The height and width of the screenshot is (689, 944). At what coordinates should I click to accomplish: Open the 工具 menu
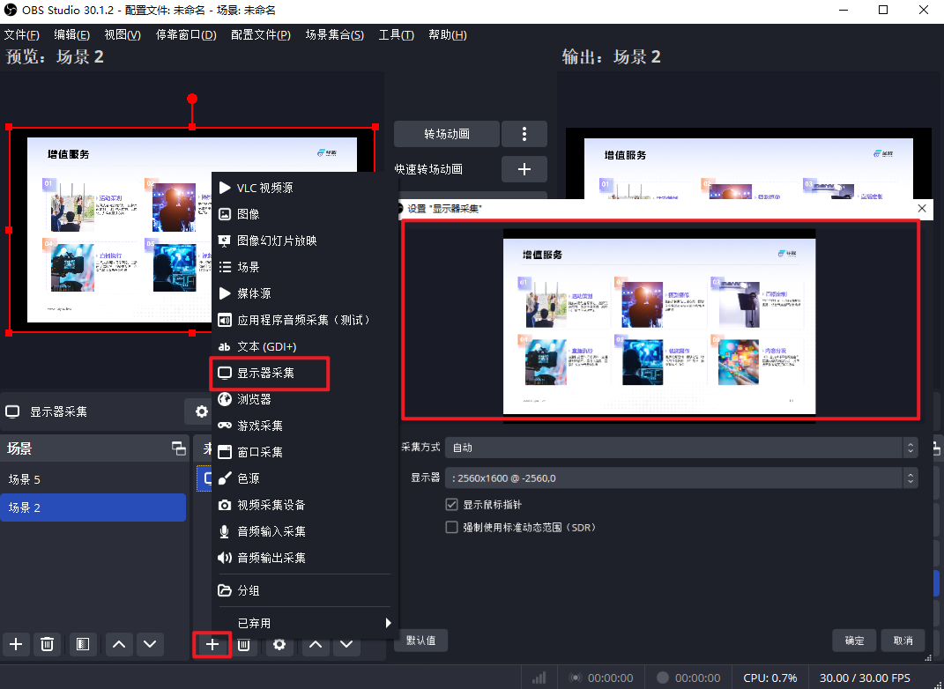397,34
